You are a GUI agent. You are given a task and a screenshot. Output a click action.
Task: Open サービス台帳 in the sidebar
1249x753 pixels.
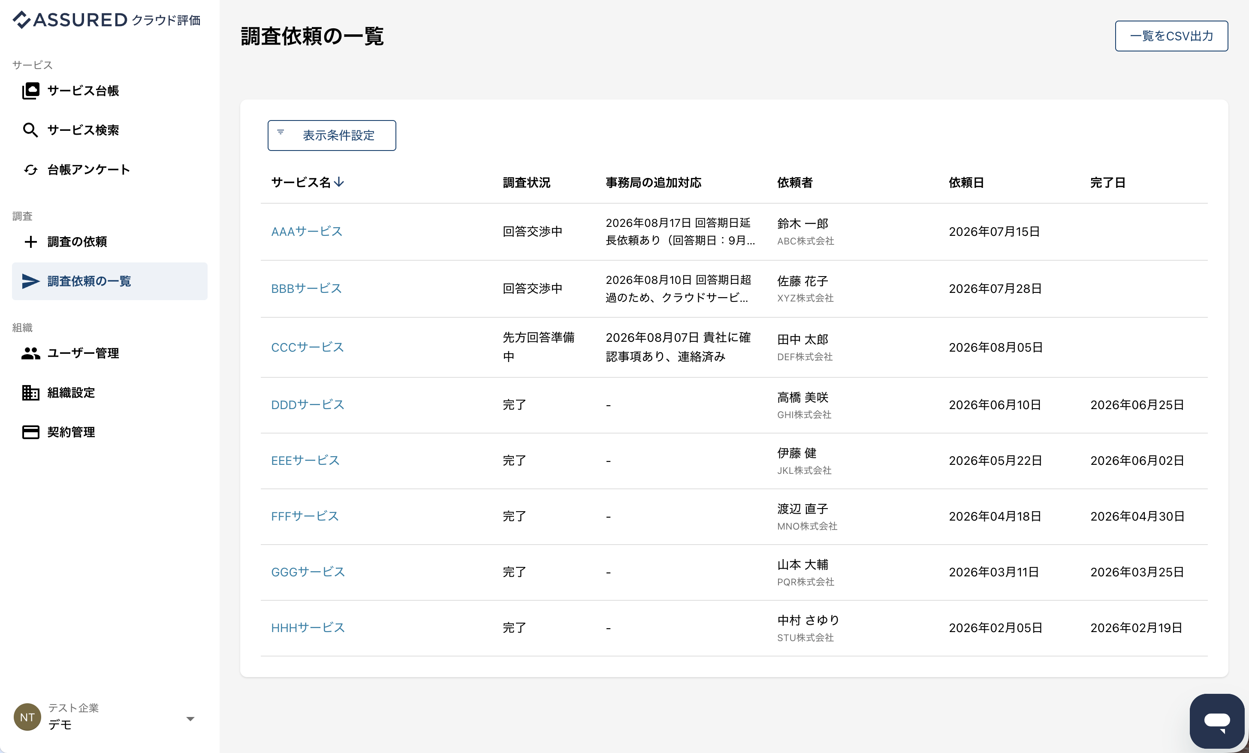point(109,91)
